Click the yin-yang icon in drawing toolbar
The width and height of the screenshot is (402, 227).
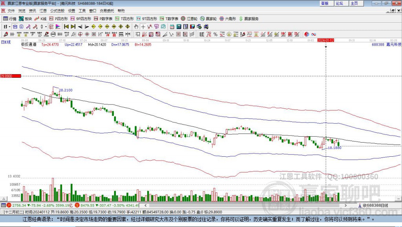pos(307,34)
